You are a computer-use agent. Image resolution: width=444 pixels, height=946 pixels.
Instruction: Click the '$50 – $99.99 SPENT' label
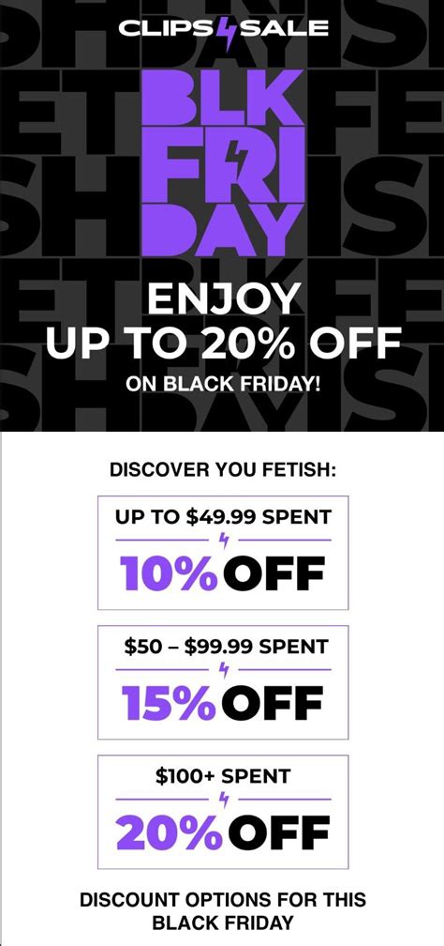(x=226, y=647)
